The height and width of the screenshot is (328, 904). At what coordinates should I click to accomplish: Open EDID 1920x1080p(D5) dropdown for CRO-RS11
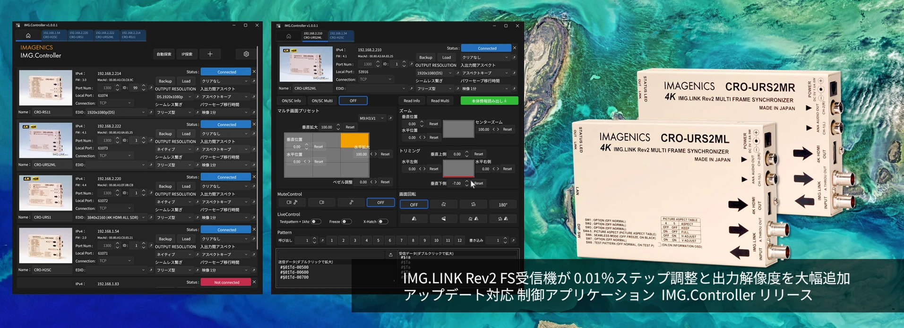116,112
